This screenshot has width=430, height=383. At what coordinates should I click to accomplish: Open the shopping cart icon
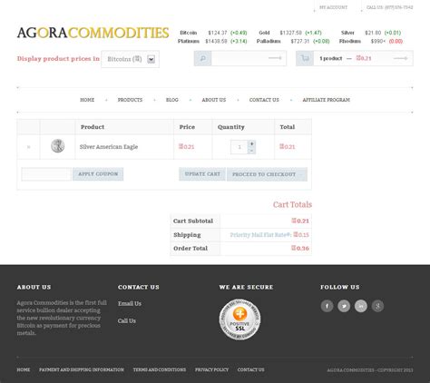pyautogui.click(x=305, y=58)
